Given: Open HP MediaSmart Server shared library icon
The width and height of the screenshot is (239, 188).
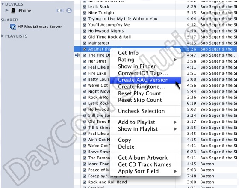Looking at the screenshot, I should [13, 27].
